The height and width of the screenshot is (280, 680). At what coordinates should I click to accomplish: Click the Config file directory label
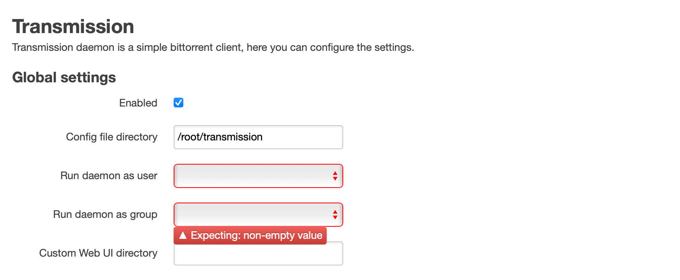[112, 137]
